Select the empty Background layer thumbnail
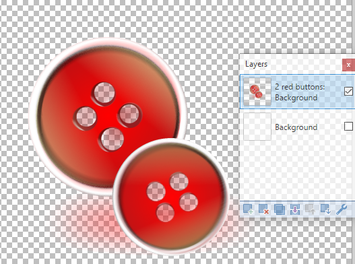The height and width of the screenshot is (264, 355). coord(257,127)
